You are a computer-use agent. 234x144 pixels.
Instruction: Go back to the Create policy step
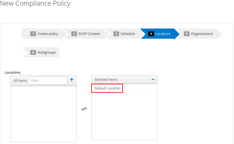(x=48, y=34)
